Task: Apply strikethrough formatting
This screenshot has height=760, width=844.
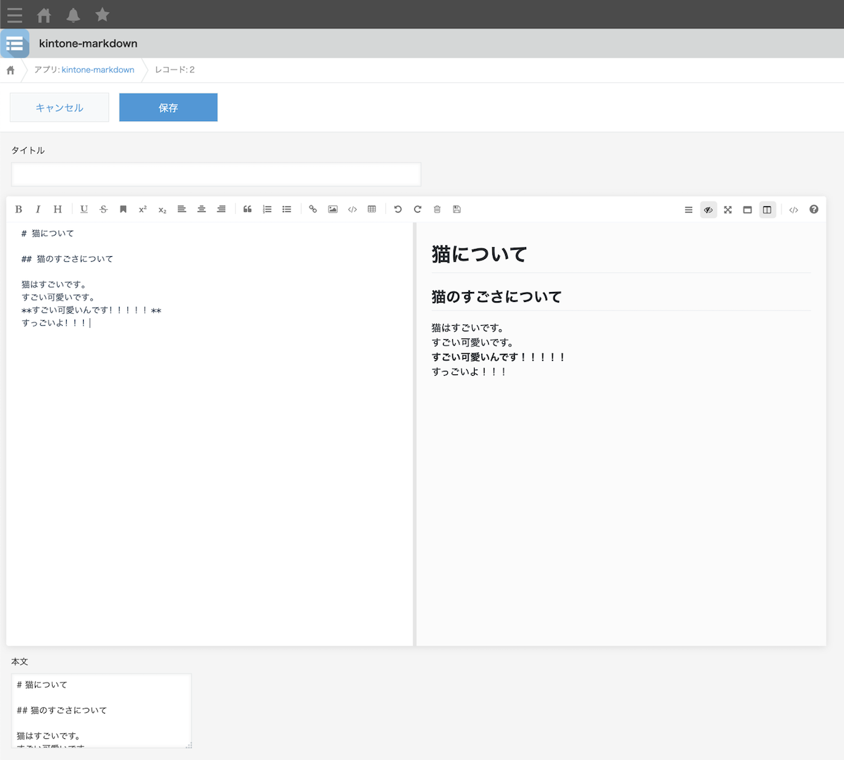Action: point(103,209)
